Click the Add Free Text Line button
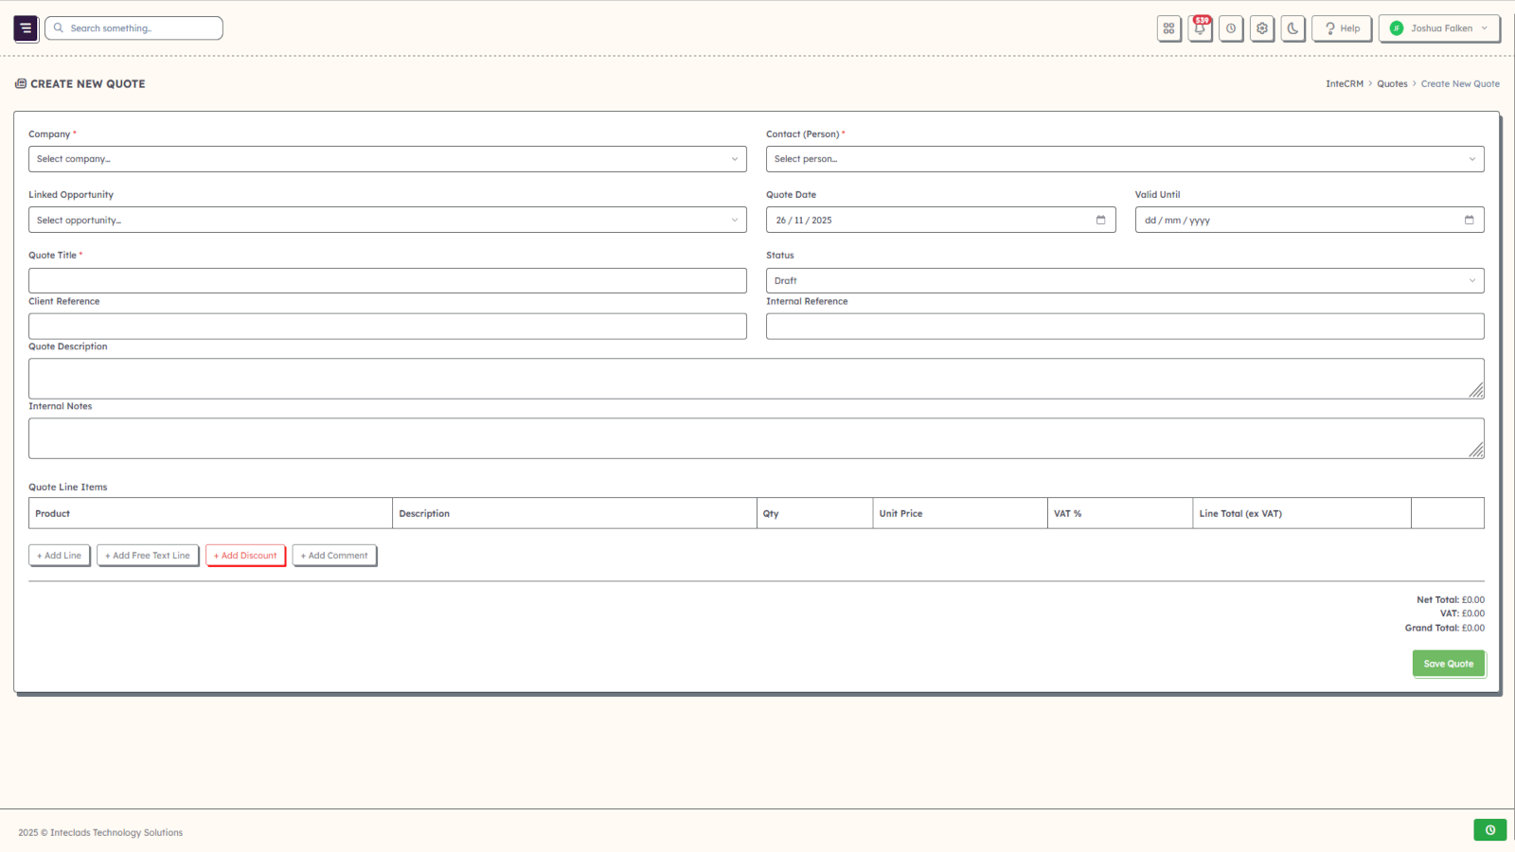Image resolution: width=1515 pixels, height=852 pixels. (x=148, y=556)
